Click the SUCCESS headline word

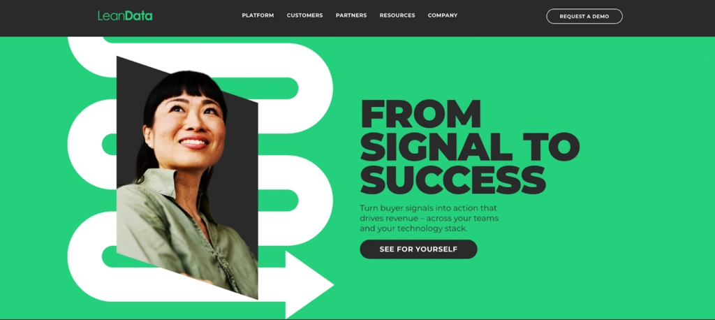452,180
